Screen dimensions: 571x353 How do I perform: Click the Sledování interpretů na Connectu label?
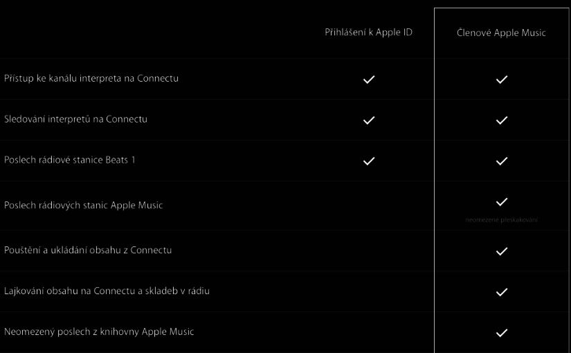pyautogui.click(x=76, y=119)
